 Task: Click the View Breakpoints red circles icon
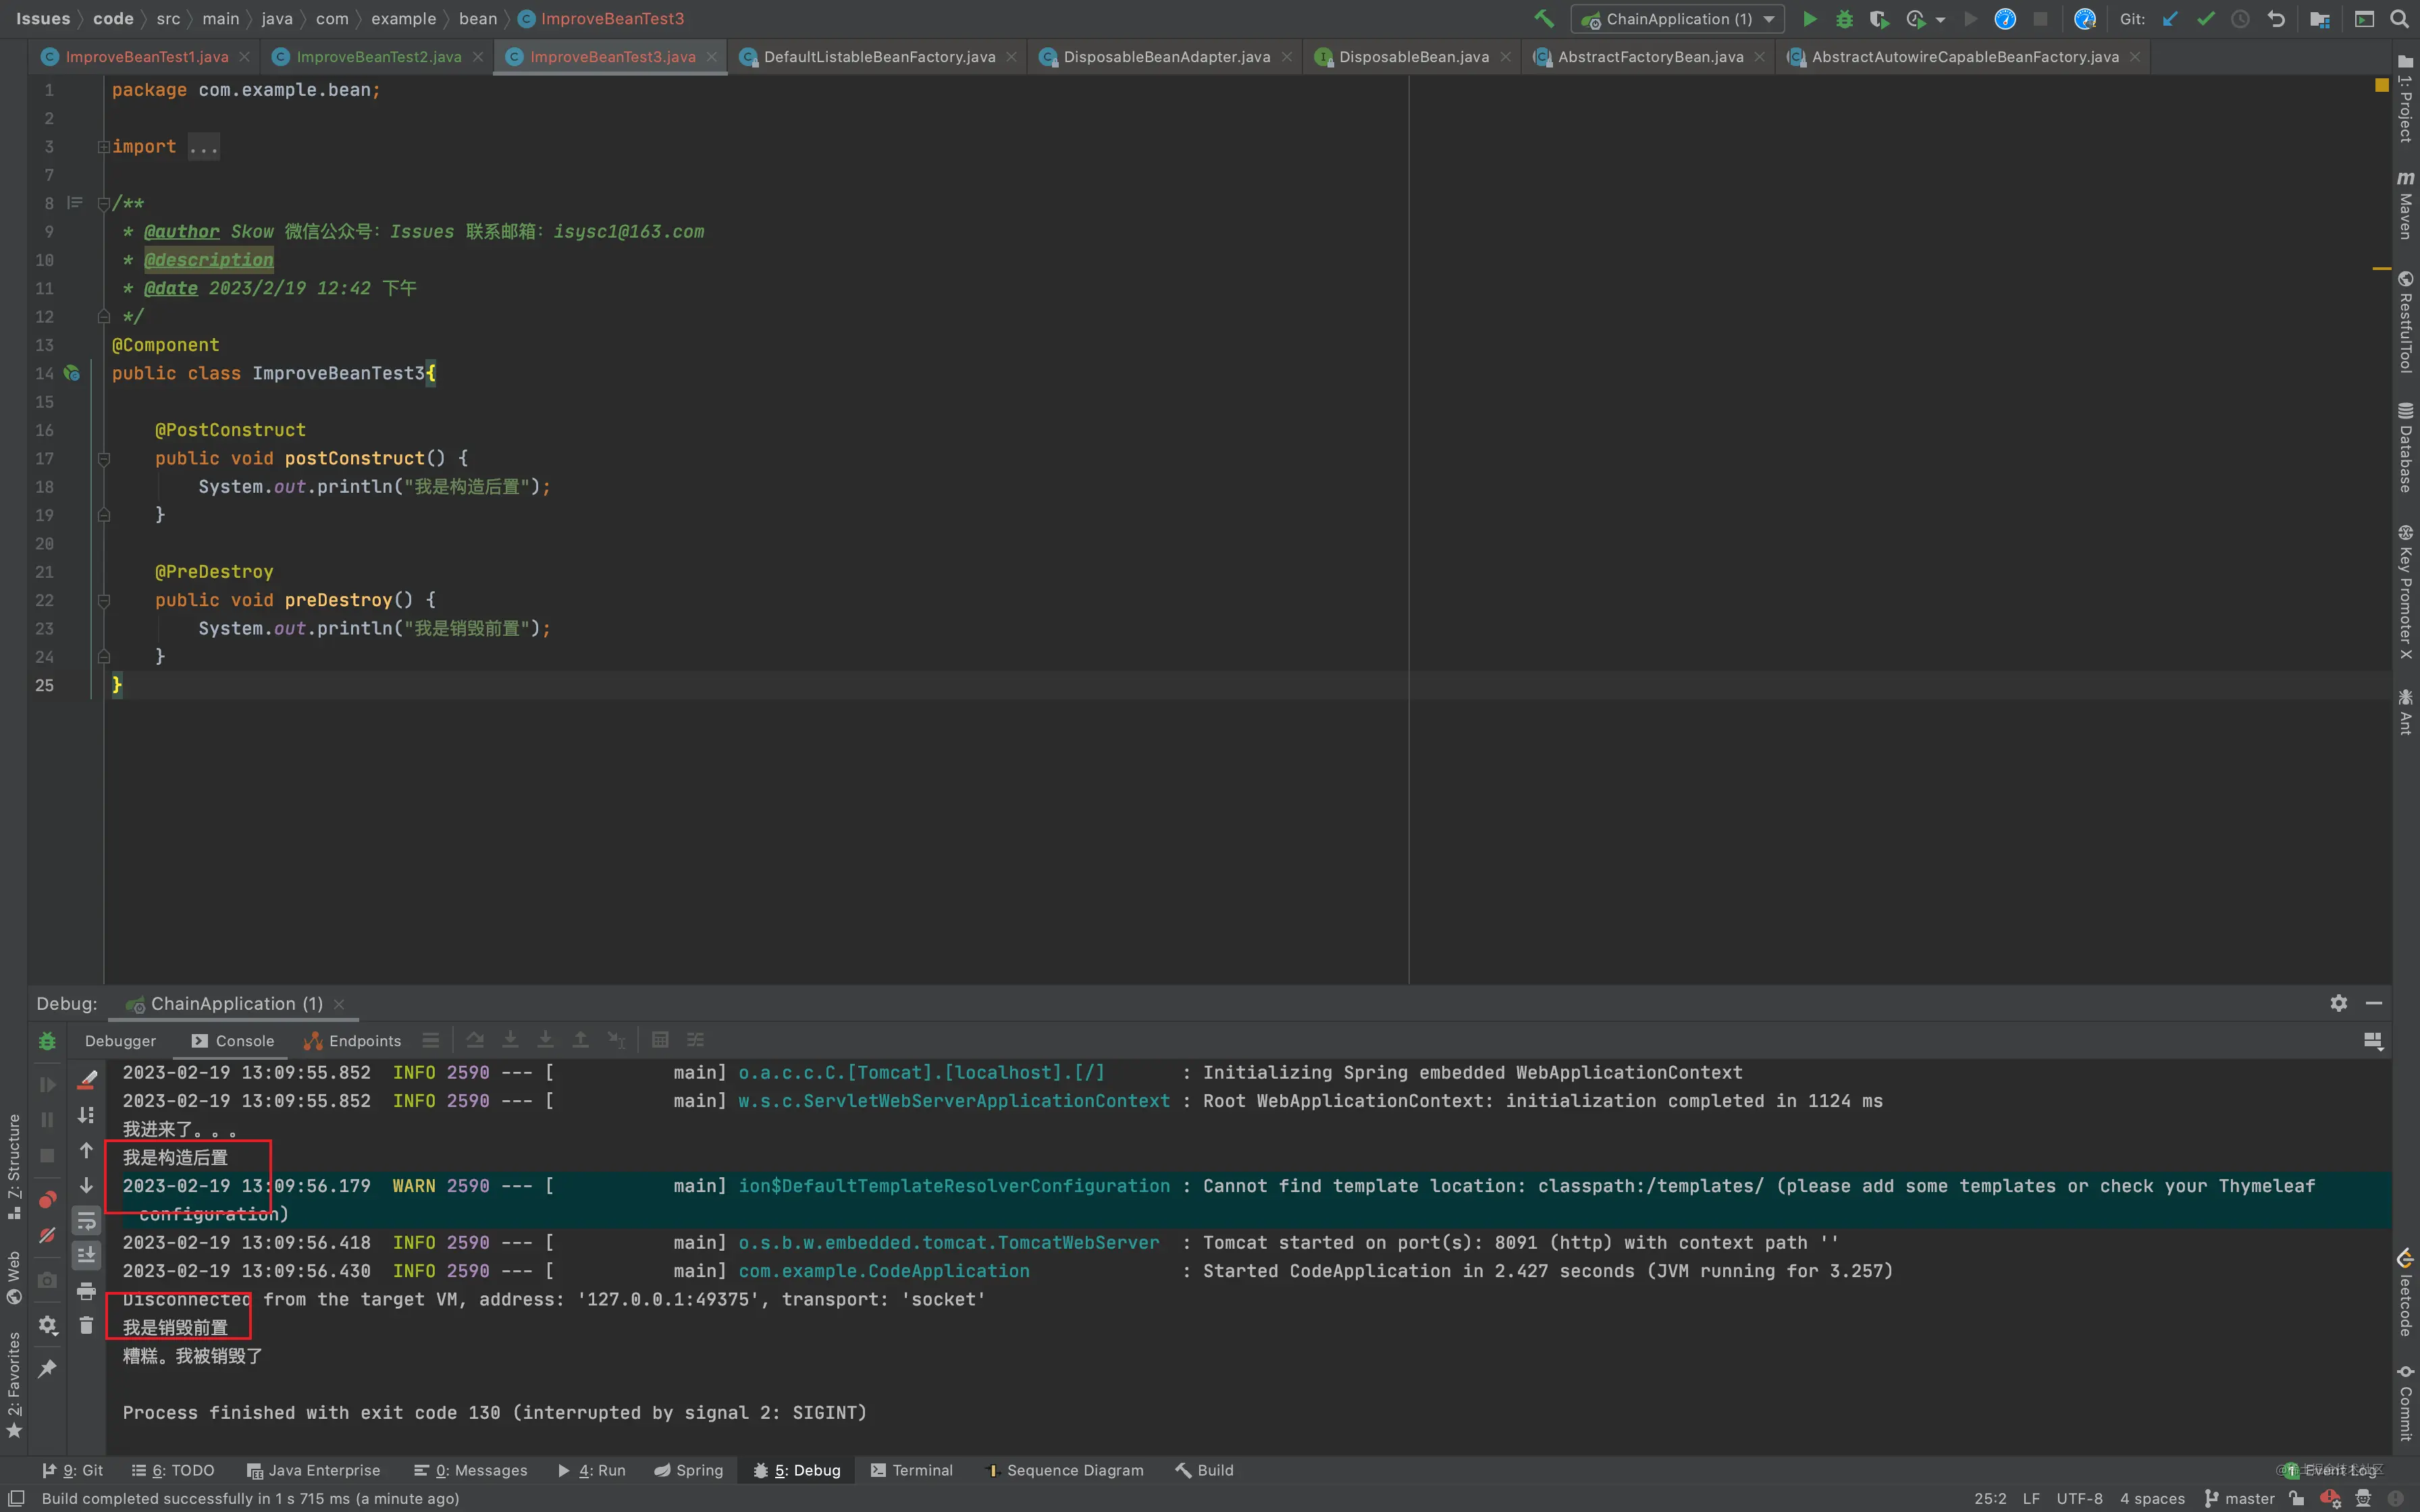(47, 1199)
